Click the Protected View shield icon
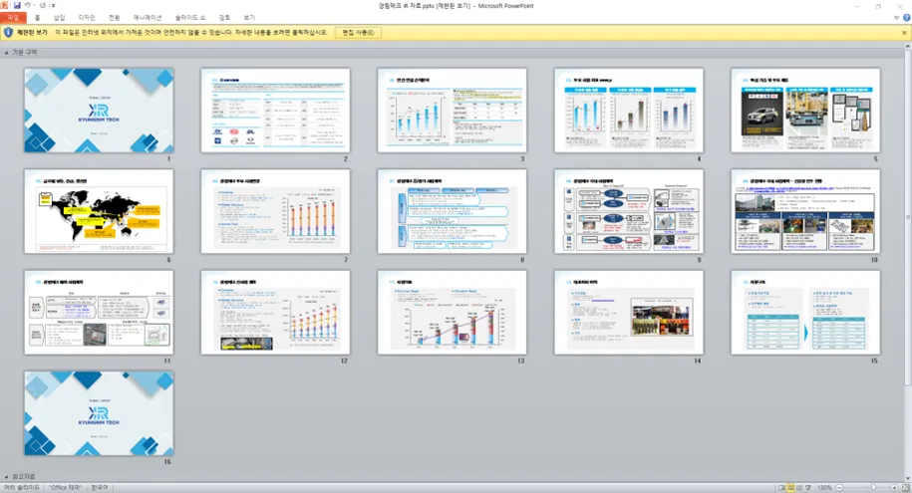 point(8,33)
